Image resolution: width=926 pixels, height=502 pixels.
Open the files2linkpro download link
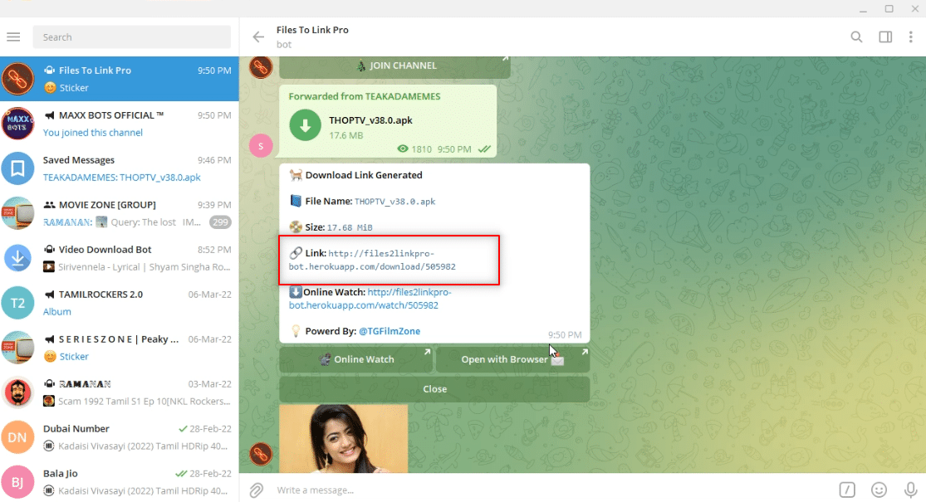coord(372,261)
